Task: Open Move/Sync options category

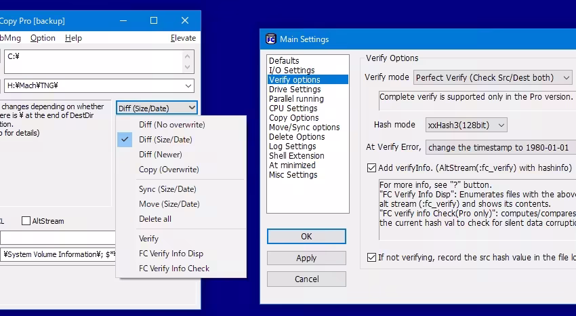Action: [308, 127]
